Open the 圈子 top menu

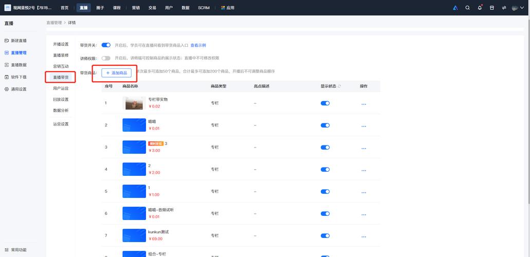pos(100,8)
